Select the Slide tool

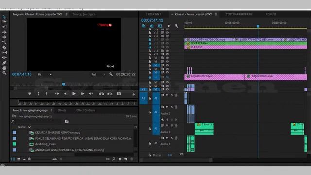pos(4,57)
